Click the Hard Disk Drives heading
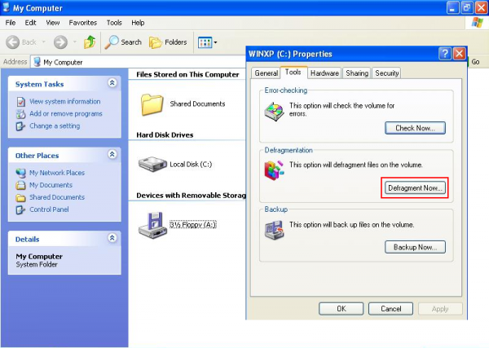Viewport: 489px width, 348px height. point(165,135)
